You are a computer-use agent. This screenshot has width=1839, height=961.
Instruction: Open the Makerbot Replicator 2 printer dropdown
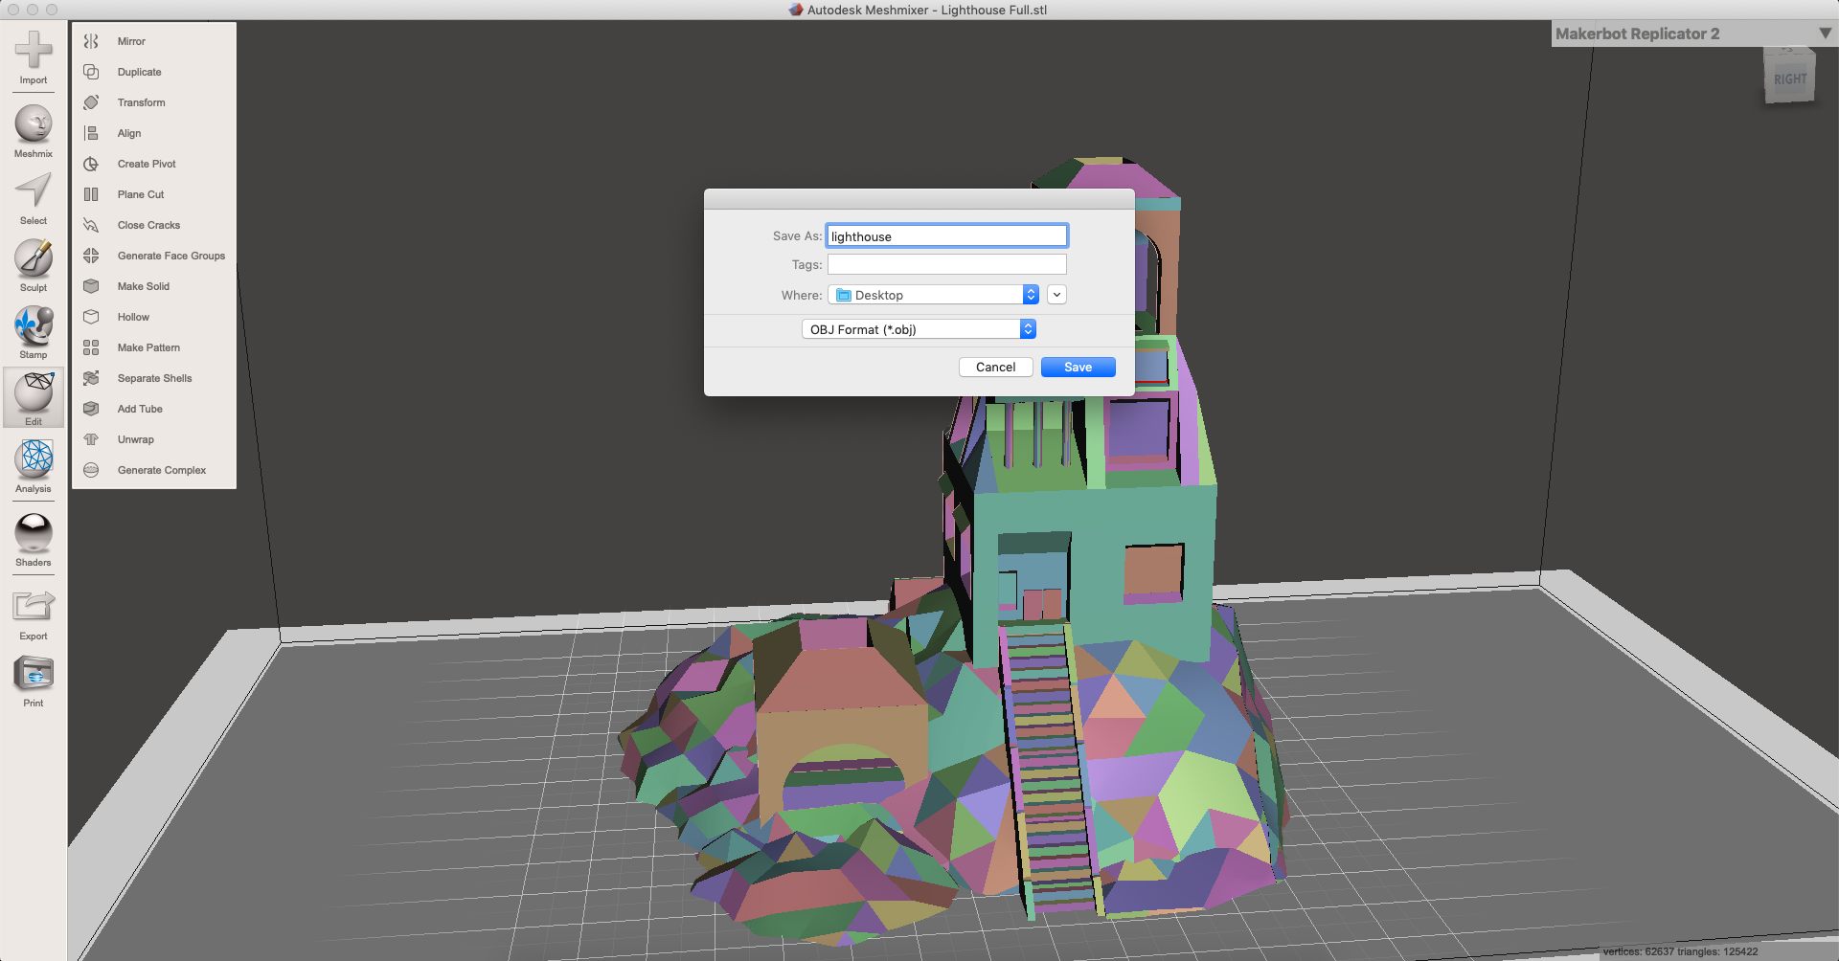1691,34
